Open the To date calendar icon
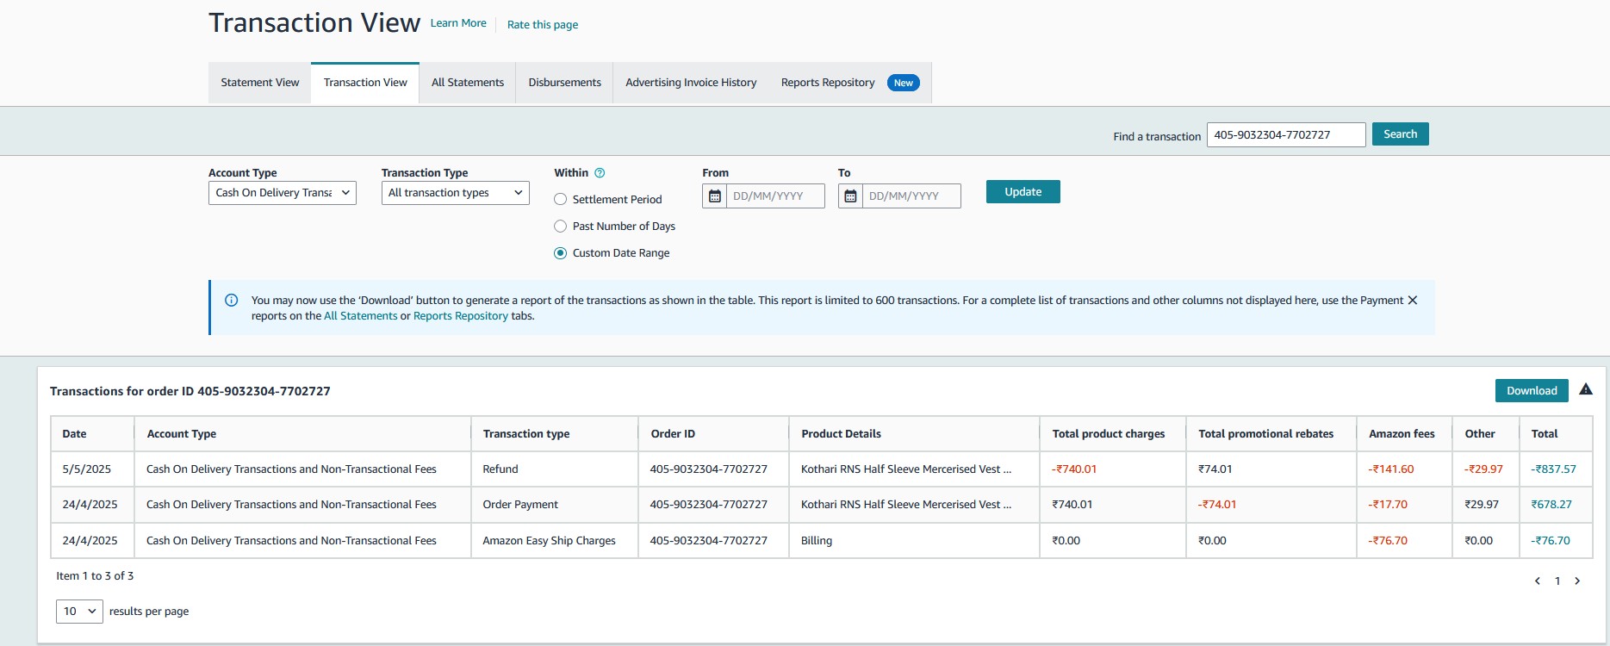Image resolution: width=1610 pixels, height=646 pixels. coord(850,196)
